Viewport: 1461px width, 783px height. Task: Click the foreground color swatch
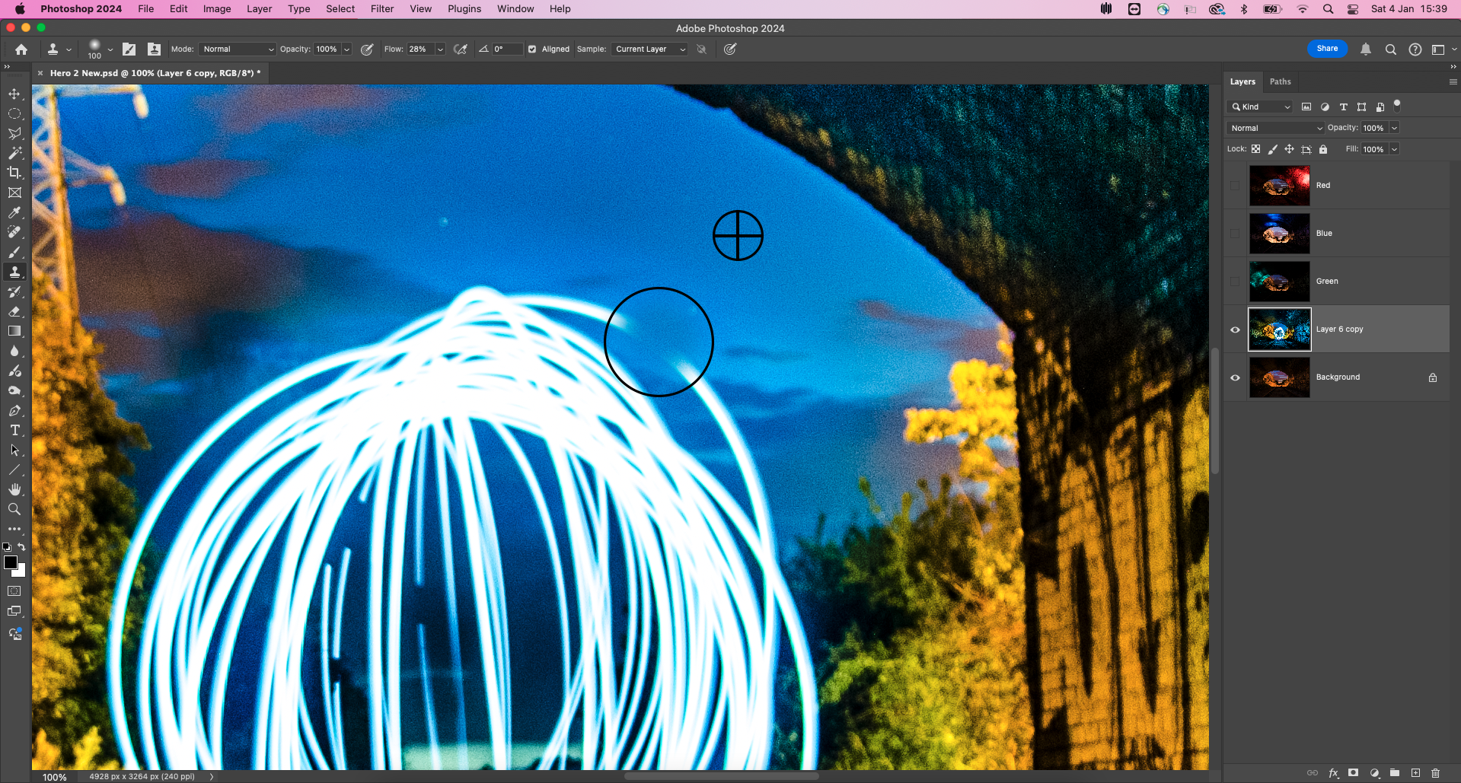tap(10, 562)
